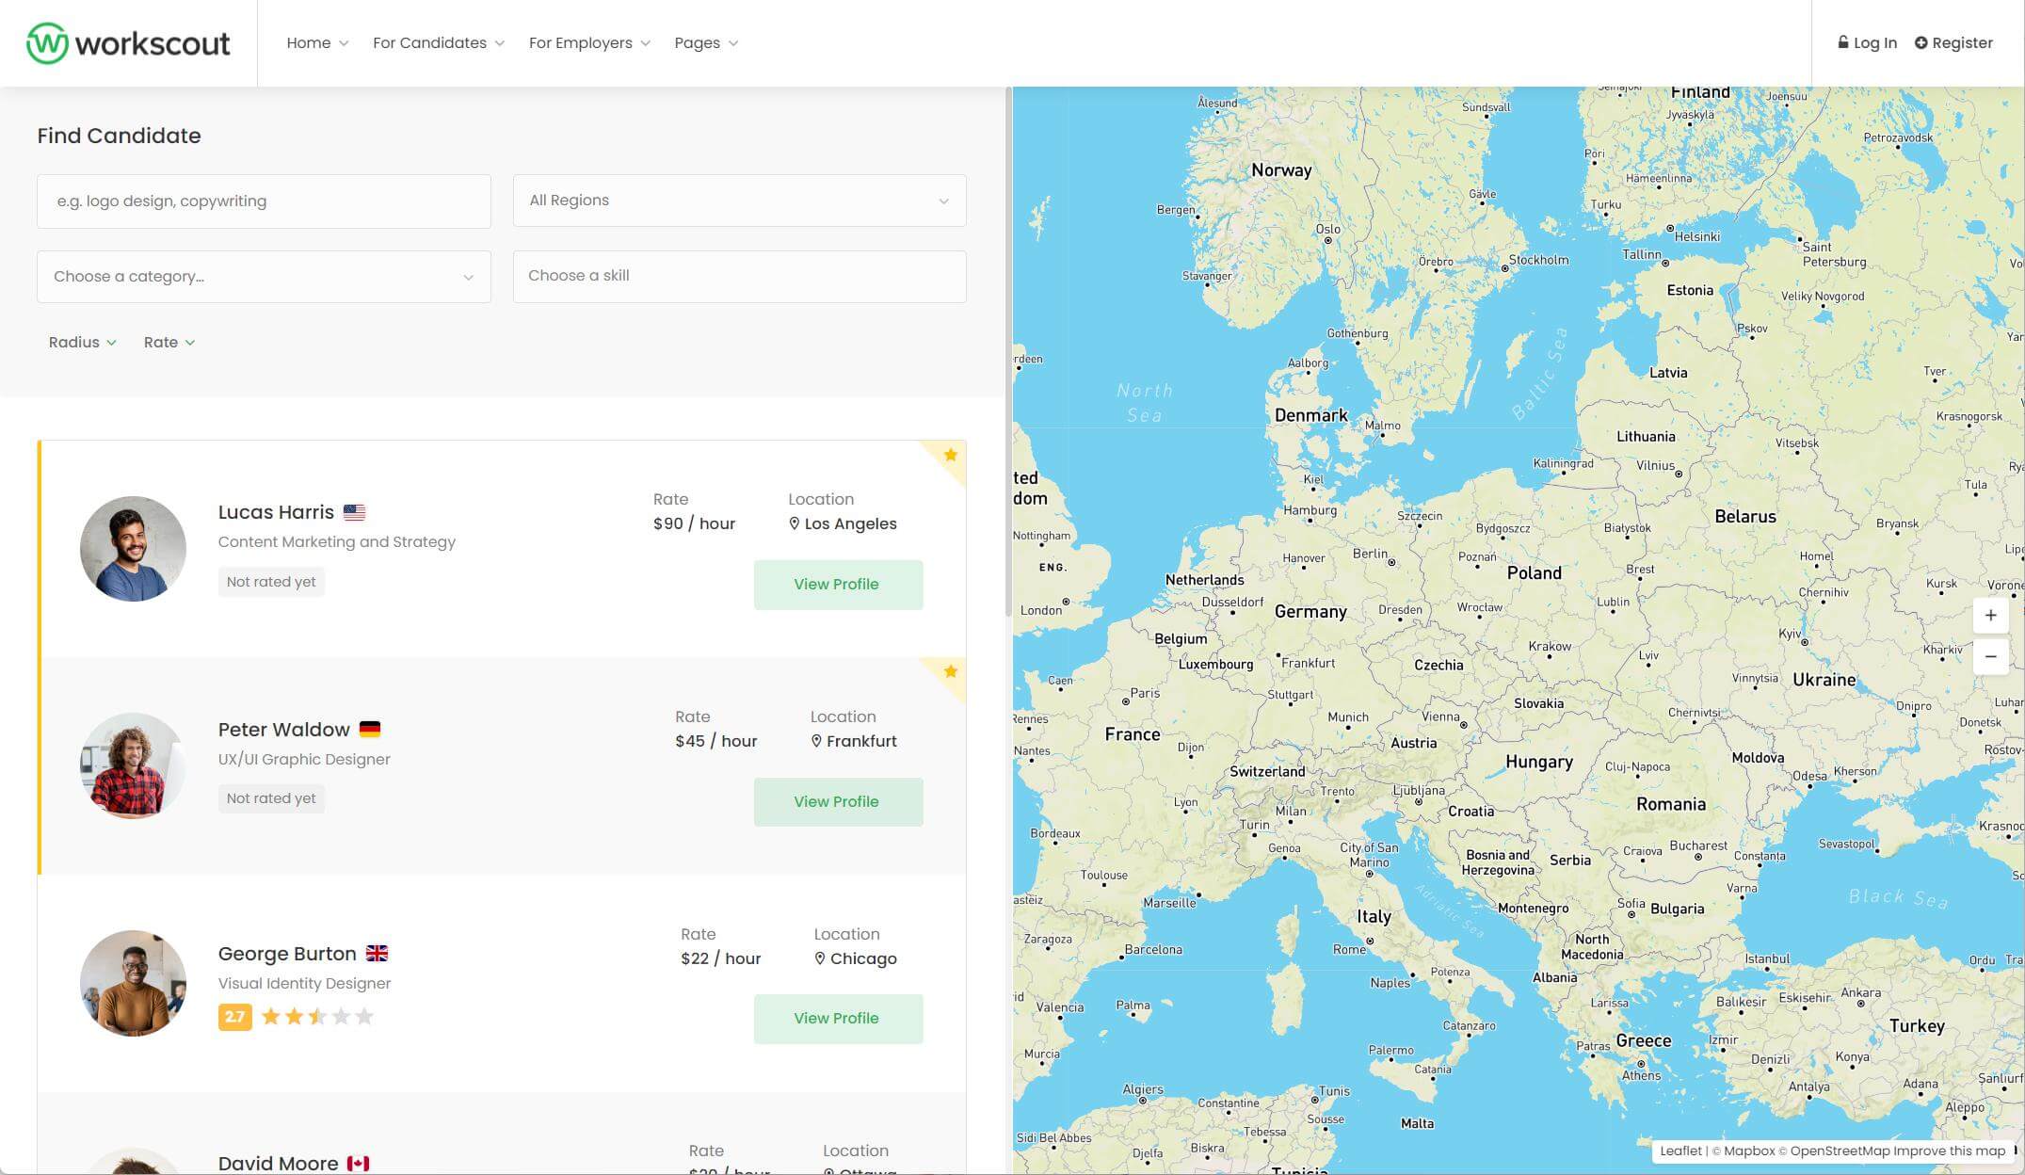The image size is (2025, 1175).
Task: Expand the Rate filter
Action: click(169, 343)
